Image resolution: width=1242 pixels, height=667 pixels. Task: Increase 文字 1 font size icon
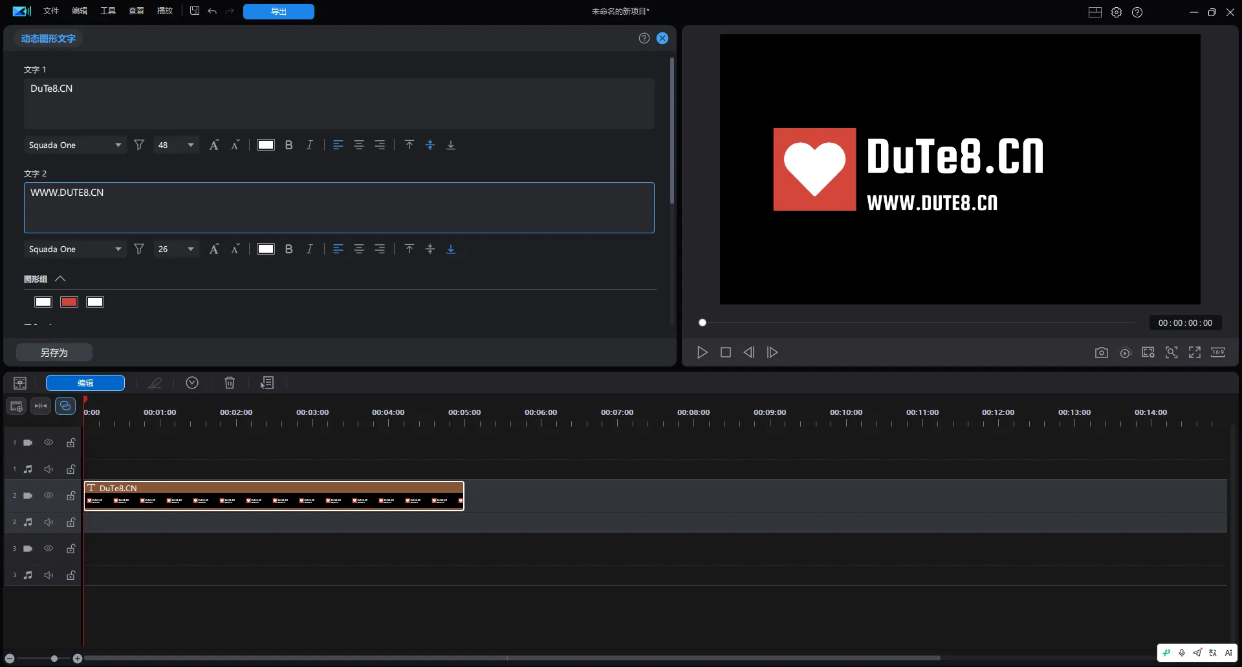(214, 145)
